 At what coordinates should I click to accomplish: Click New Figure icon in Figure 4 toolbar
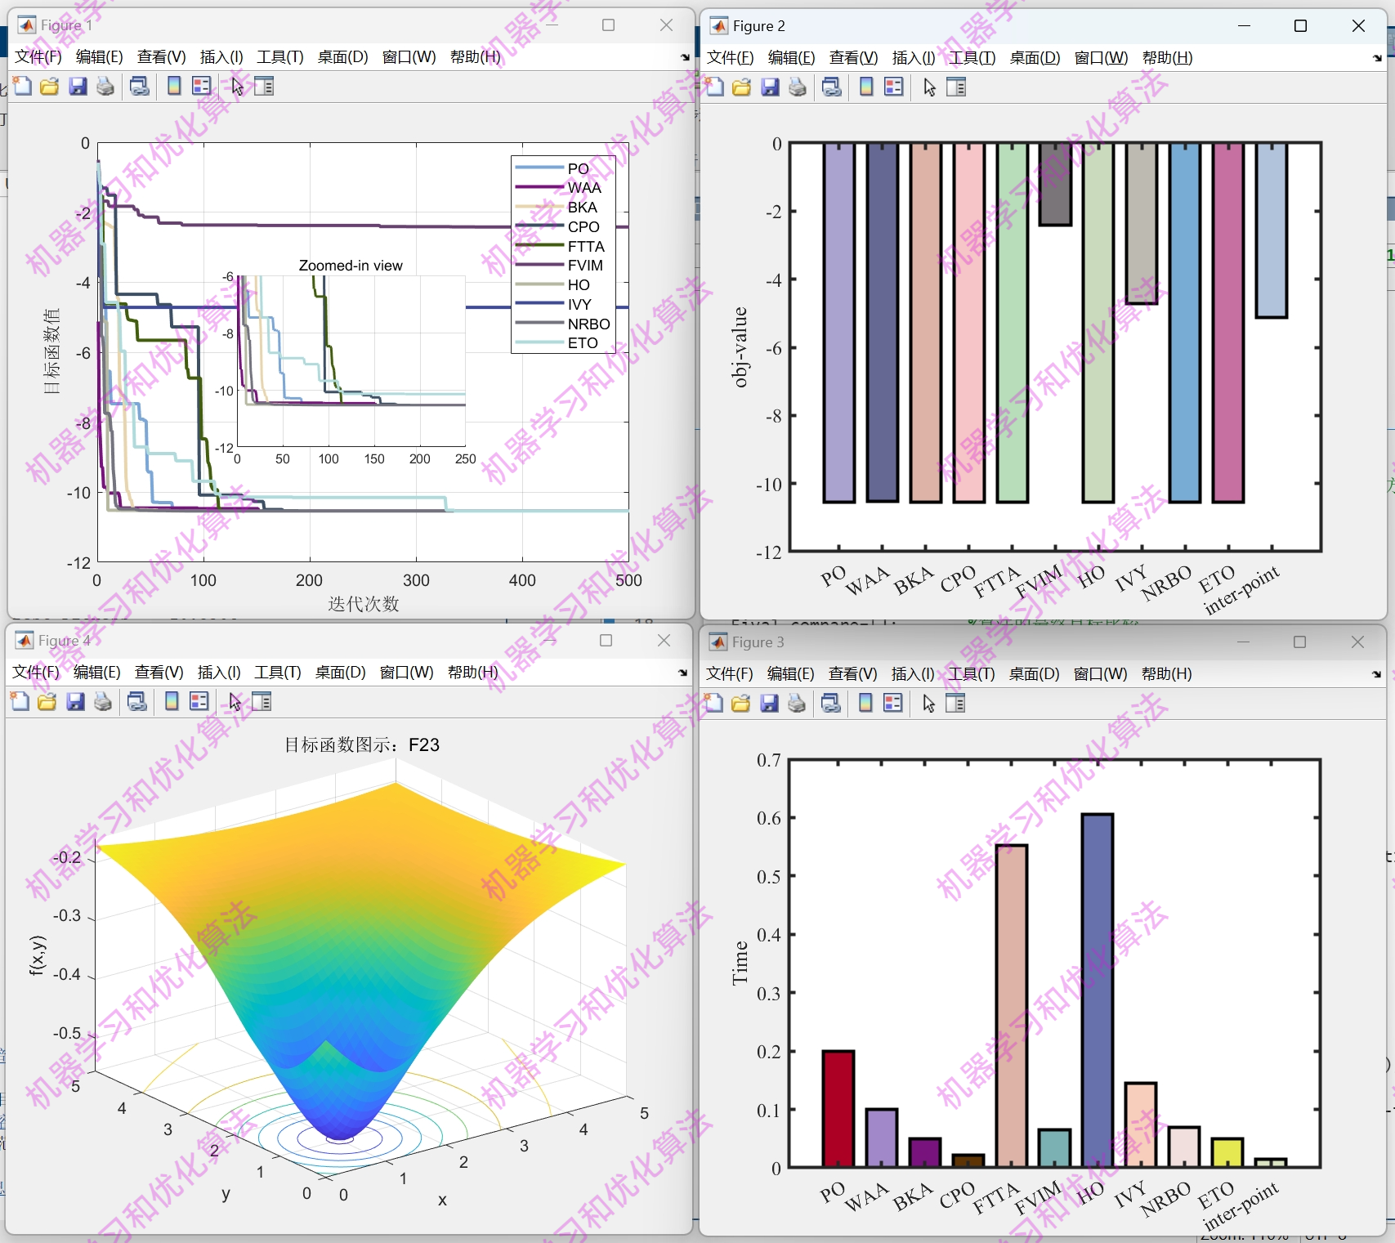tap(20, 701)
